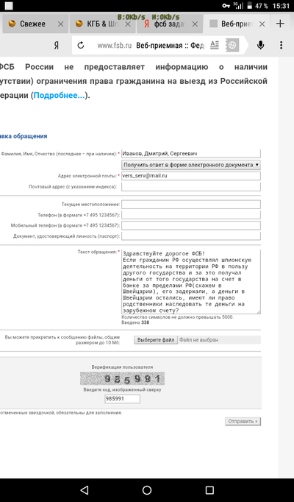Tap the Android back navigation button

(x=84, y=489)
